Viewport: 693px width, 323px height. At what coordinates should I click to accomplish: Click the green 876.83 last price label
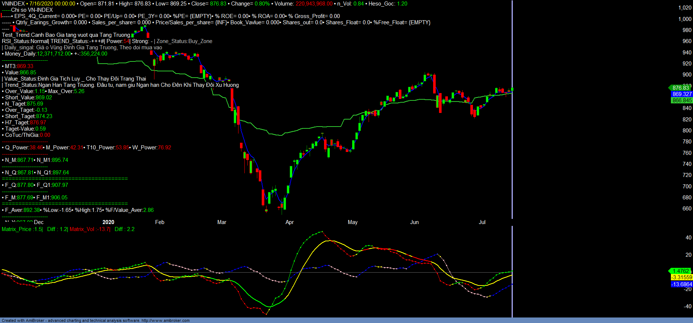coord(680,88)
